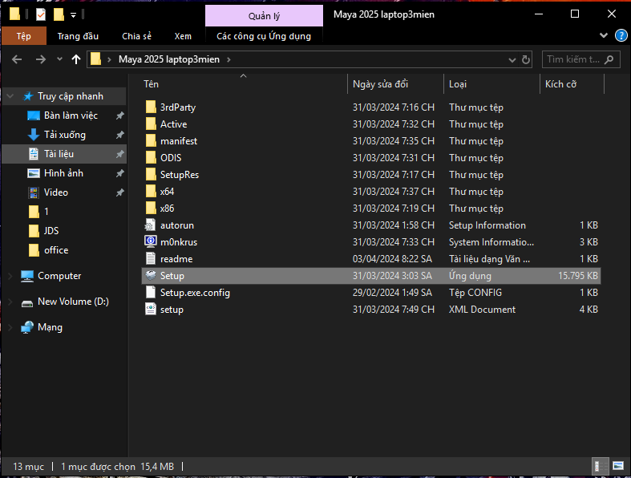Screen dimensions: 631x478
Task: Click the readme text document icon
Action: pyautogui.click(x=150, y=259)
